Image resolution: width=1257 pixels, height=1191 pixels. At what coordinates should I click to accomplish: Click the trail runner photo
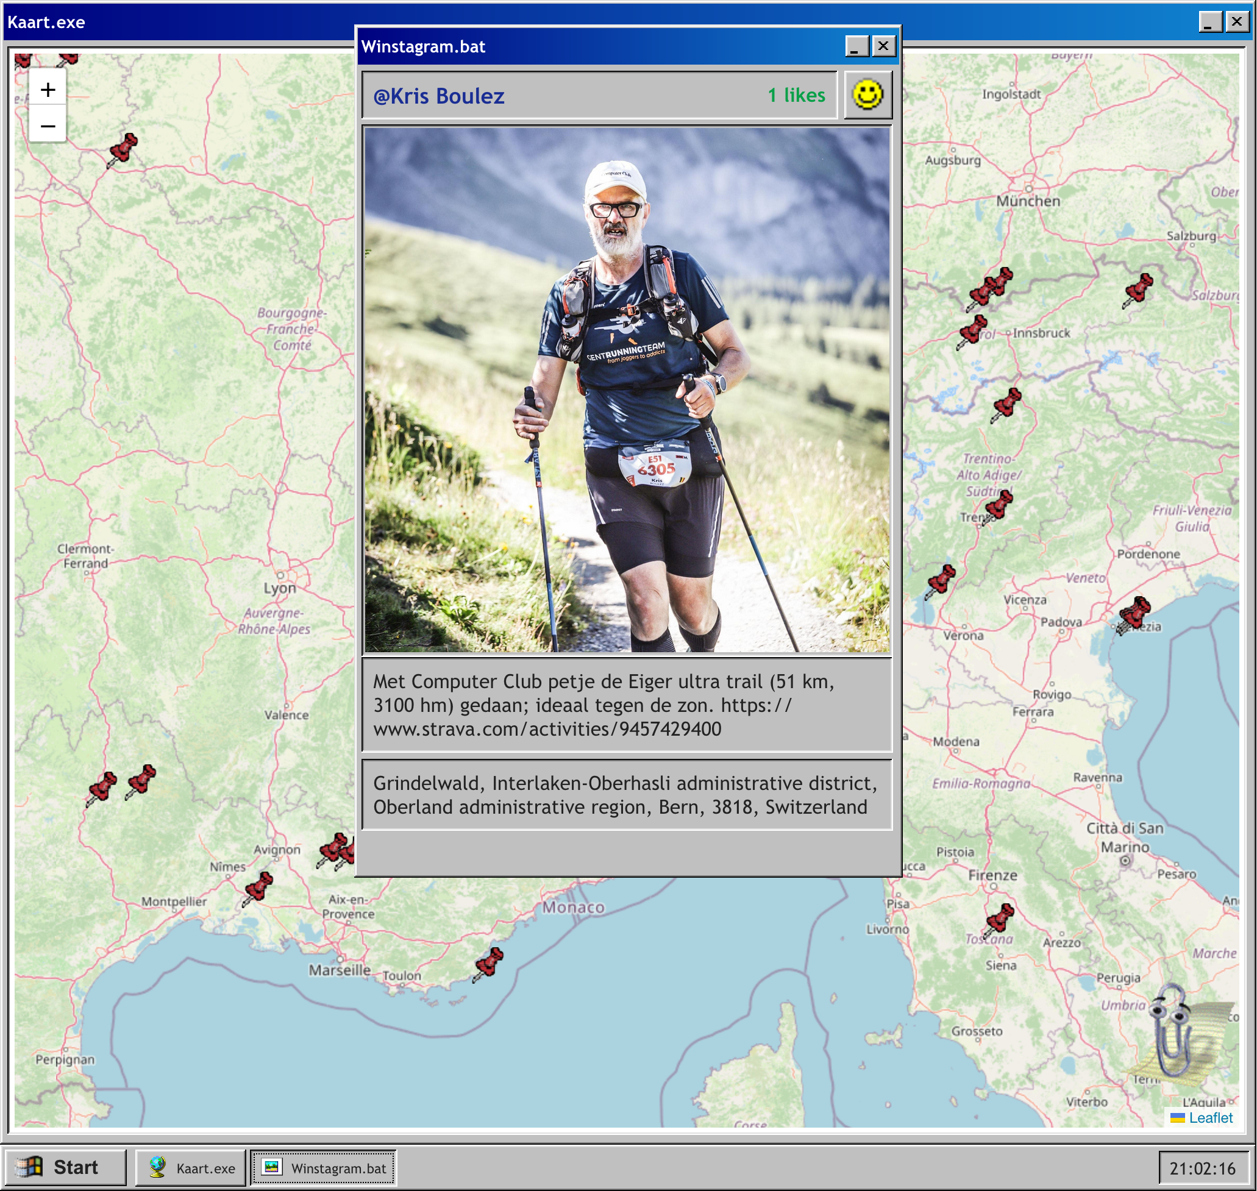pyautogui.click(x=627, y=390)
